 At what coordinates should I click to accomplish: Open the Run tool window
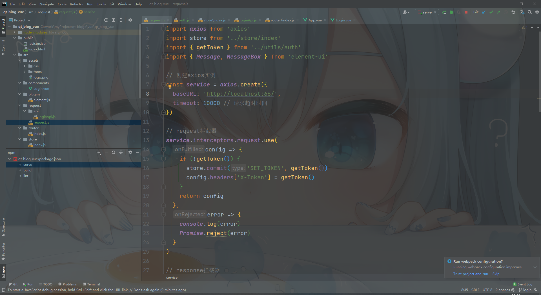(x=28, y=284)
